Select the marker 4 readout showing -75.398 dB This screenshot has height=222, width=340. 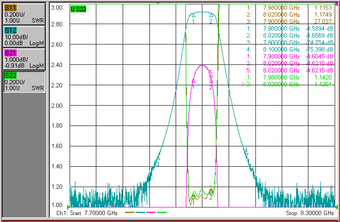[x=290, y=49]
